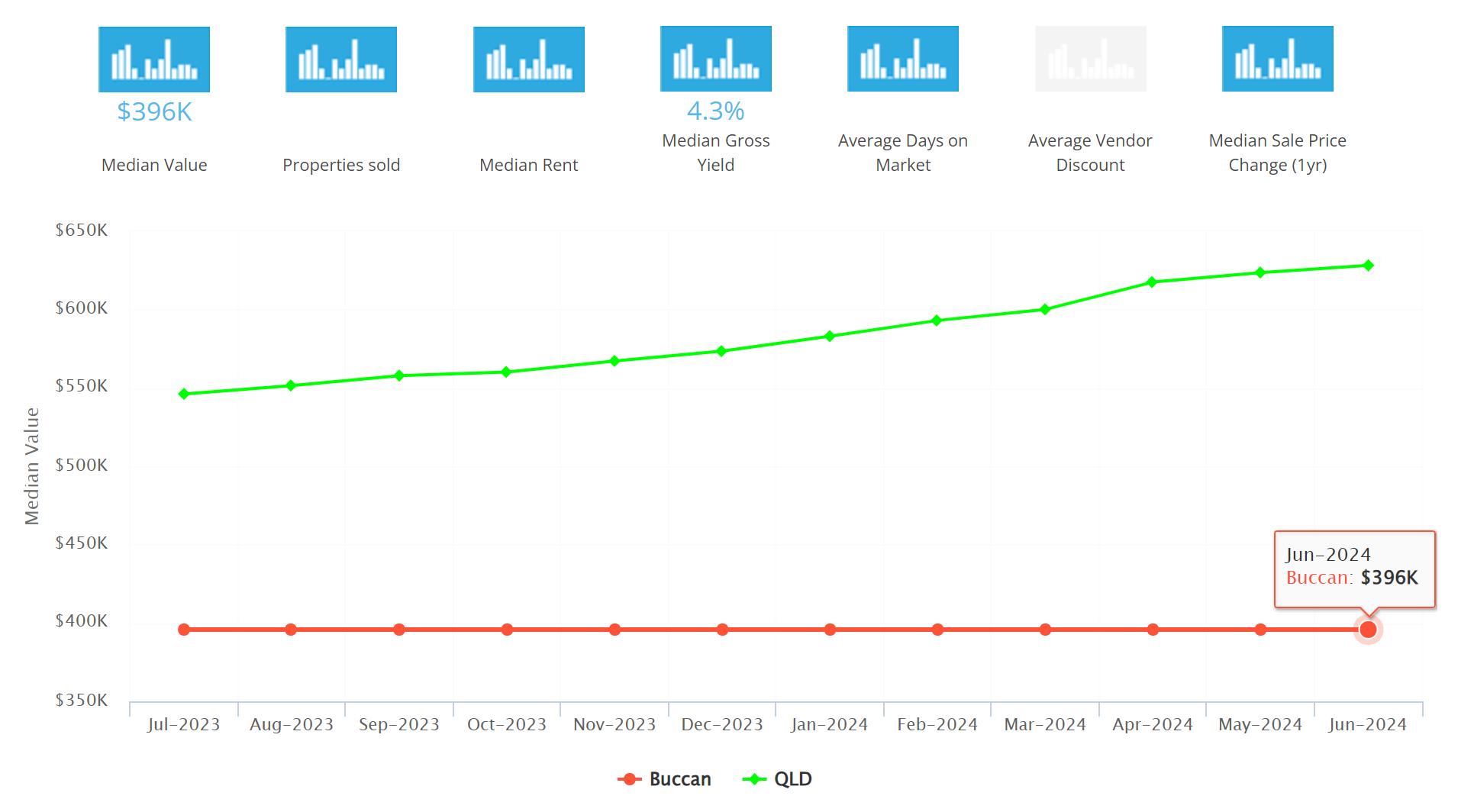This screenshot has width=1474, height=799.
Task: Open Average Days on Market icon
Action: click(903, 59)
